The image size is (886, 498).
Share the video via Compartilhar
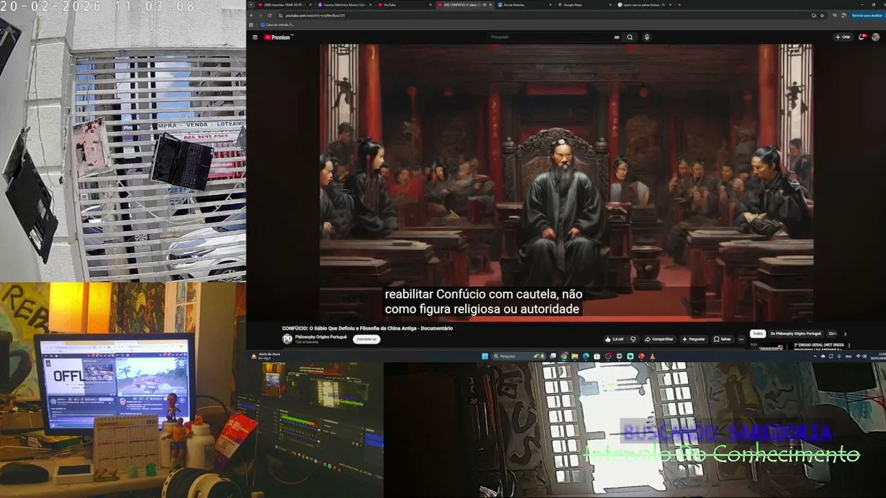coord(659,339)
